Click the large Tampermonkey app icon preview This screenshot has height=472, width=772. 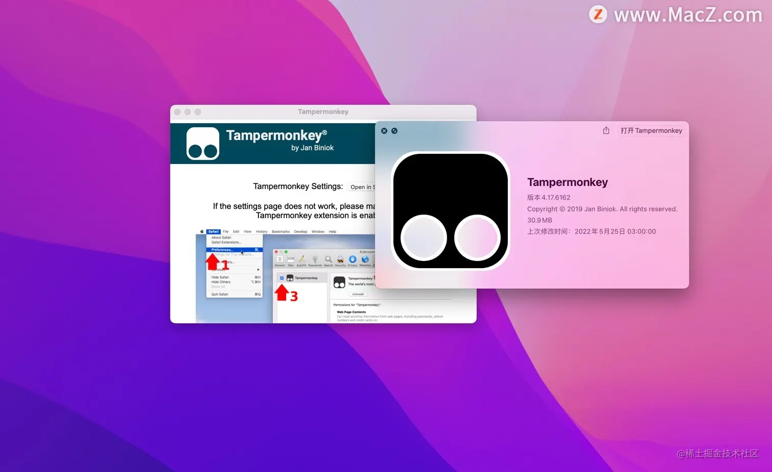pyautogui.click(x=451, y=210)
